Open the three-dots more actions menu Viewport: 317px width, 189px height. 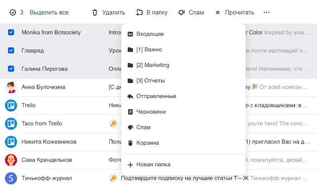[x=267, y=12]
